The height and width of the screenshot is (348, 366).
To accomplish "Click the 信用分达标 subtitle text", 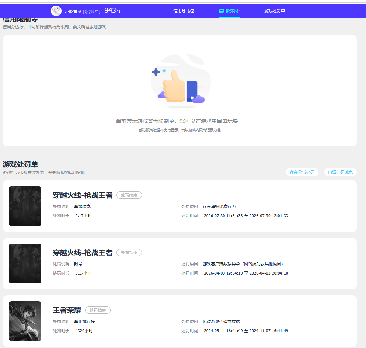I will coord(55,27).
